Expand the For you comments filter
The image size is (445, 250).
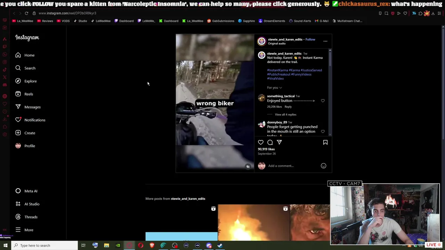274,87
